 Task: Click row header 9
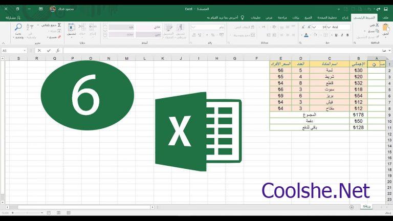[x=389, y=115]
